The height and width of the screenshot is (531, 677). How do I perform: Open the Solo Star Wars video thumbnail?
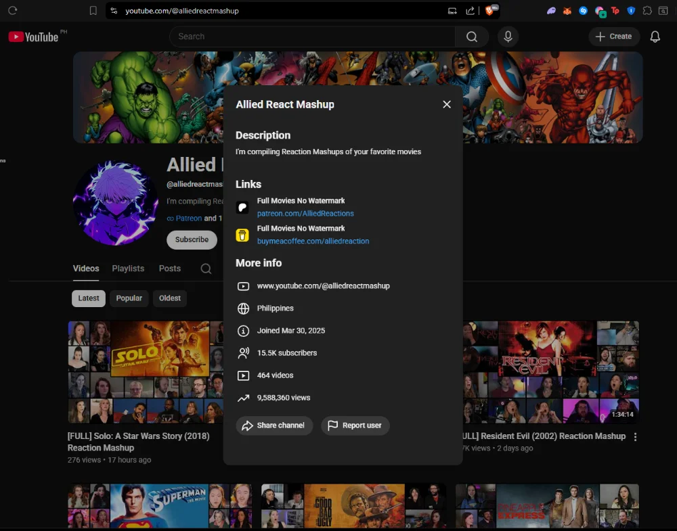coord(146,372)
